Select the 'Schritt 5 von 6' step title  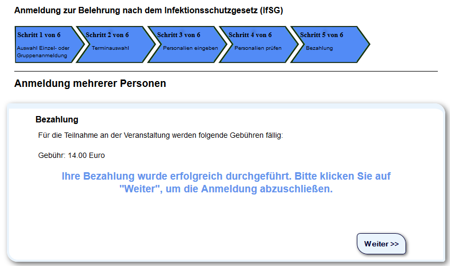(x=322, y=35)
